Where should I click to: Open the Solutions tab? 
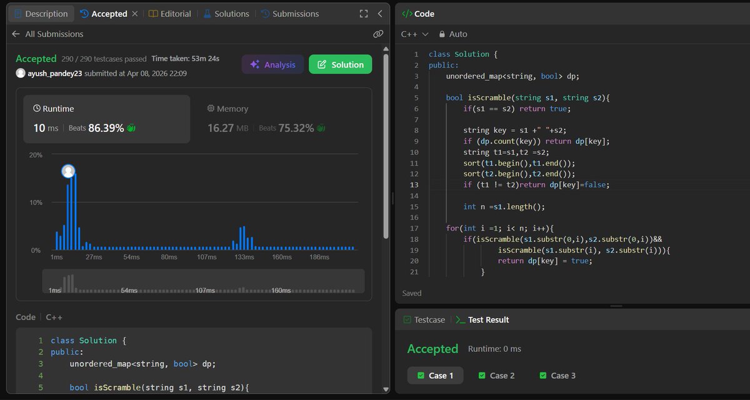[226, 14]
